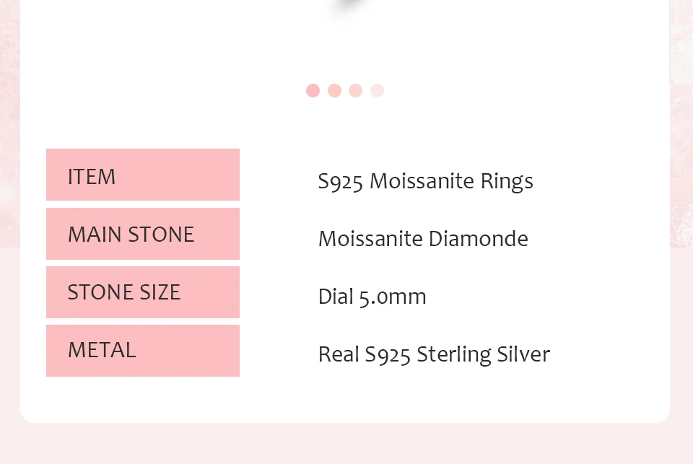
Task: Click the word Dial in size value
Action: (336, 297)
